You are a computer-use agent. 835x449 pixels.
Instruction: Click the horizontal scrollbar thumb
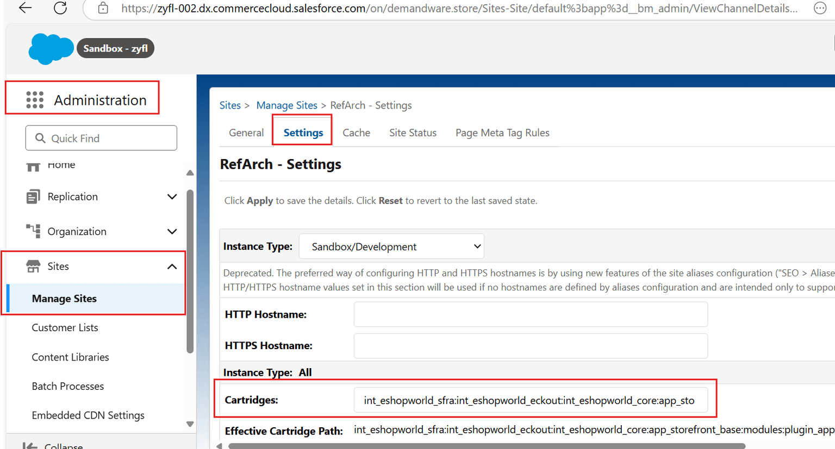tap(487, 446)
